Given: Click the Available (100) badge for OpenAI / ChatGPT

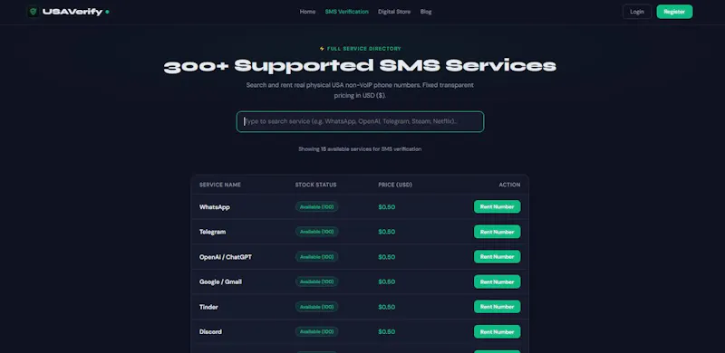Looking at the screenshot, I should click(x=316, y=256).
